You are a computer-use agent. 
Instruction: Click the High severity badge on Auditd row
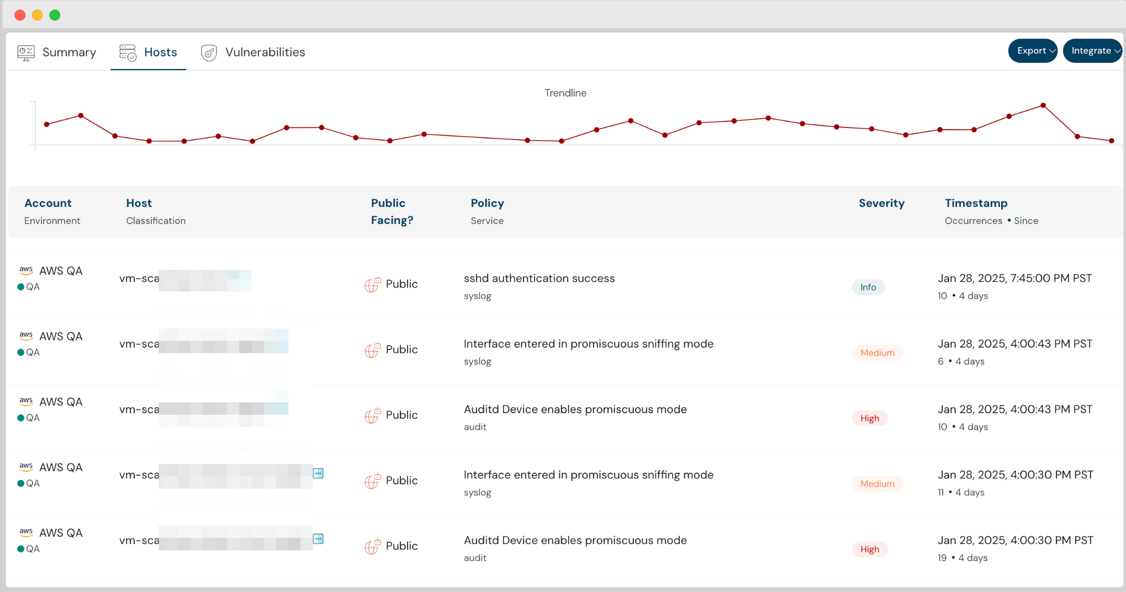870,418
